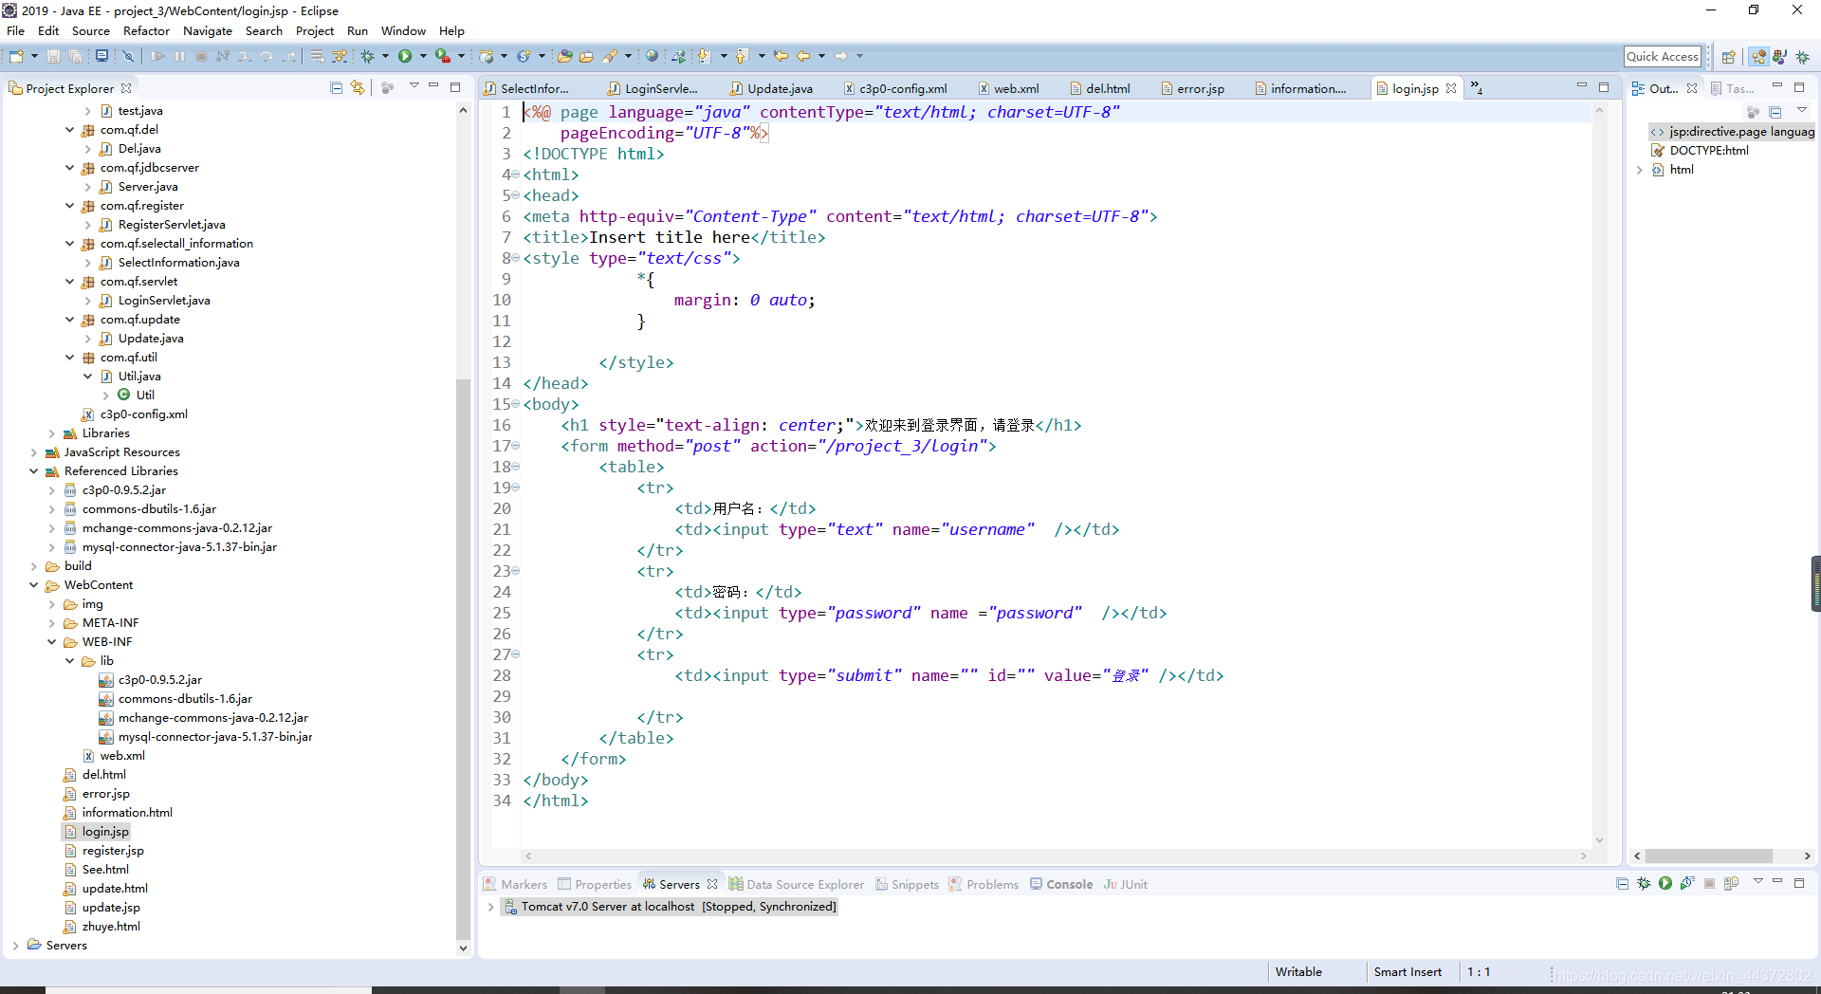1821x994 pixels.
Task: Open the Window menu
Action: point(403,30)
